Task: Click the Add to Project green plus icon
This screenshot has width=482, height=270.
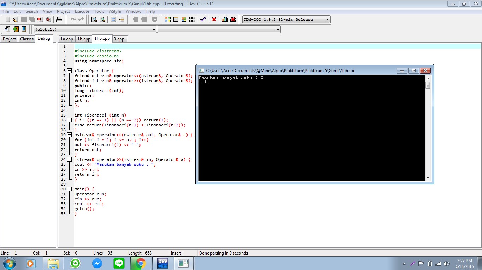Action: click(16, 29)
